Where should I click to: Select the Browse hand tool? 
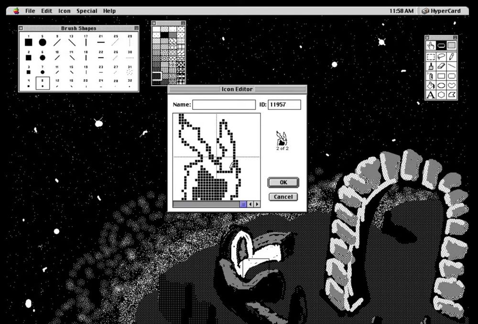[431, 45]
